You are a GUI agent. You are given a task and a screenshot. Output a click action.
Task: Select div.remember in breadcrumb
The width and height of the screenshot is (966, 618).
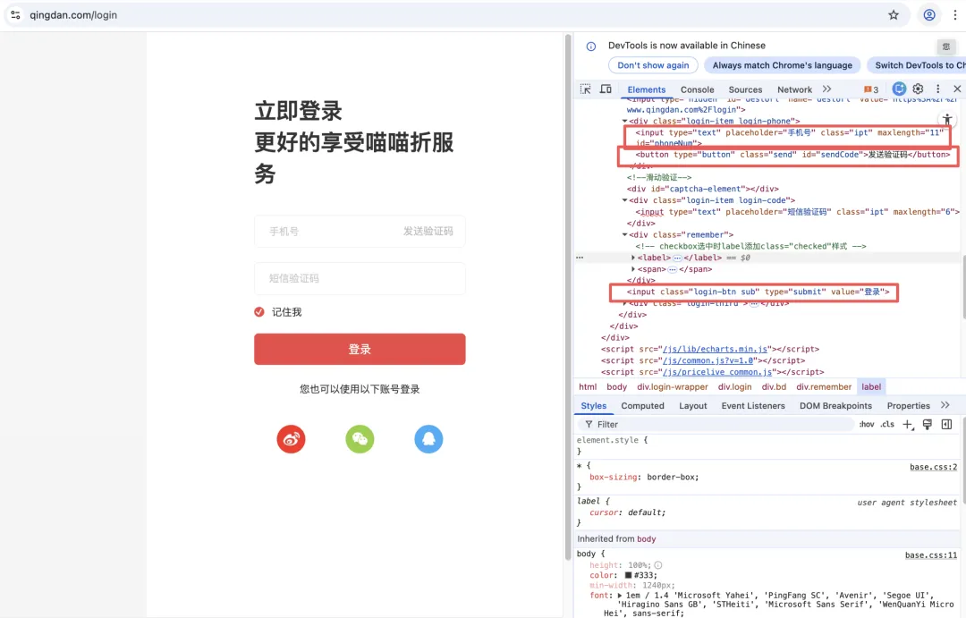(824, 387)
